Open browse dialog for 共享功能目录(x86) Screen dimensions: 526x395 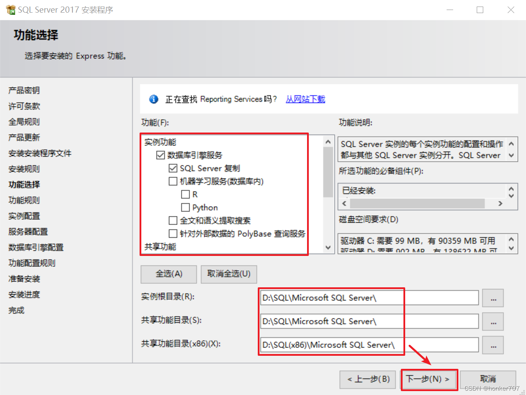493,345
